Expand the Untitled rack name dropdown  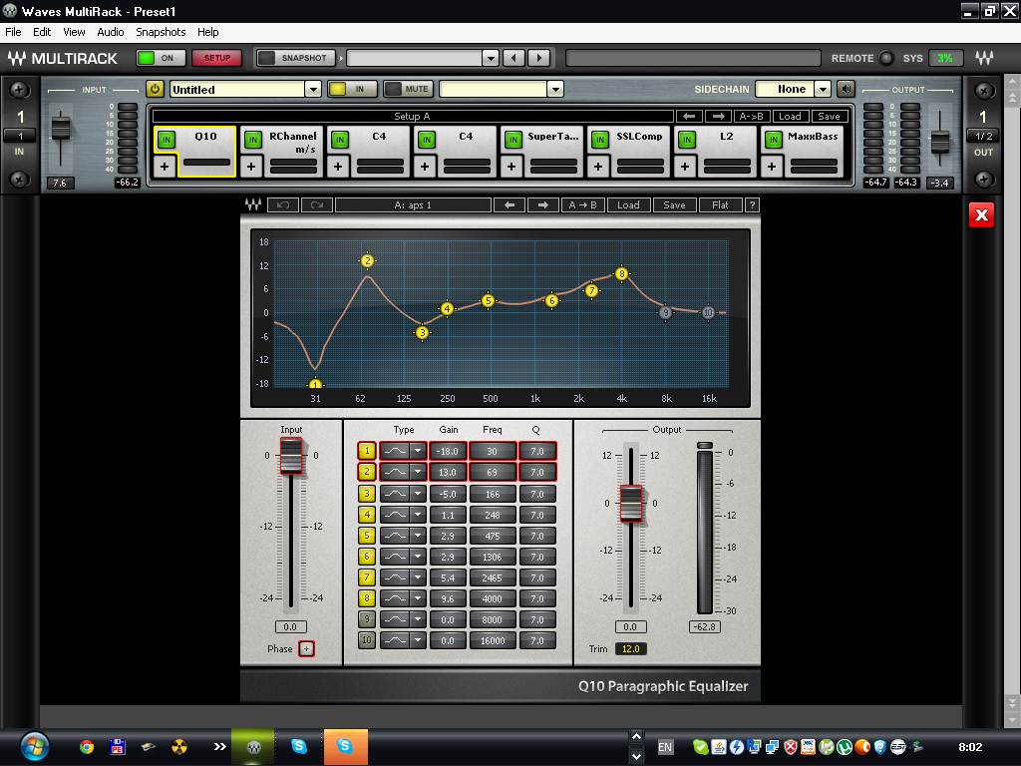click(x=312, y=90)
